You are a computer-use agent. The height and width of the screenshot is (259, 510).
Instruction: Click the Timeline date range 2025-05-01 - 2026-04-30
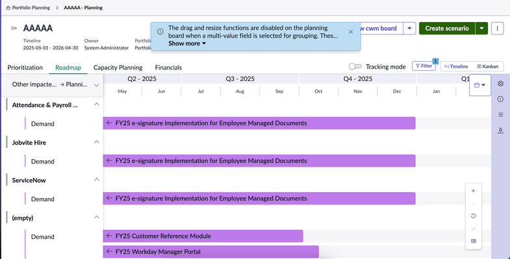coord(51,48)
